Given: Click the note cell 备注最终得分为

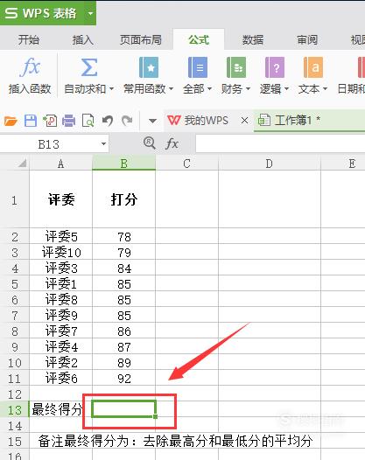Looking at the screenshot, I should coord(175,441).
